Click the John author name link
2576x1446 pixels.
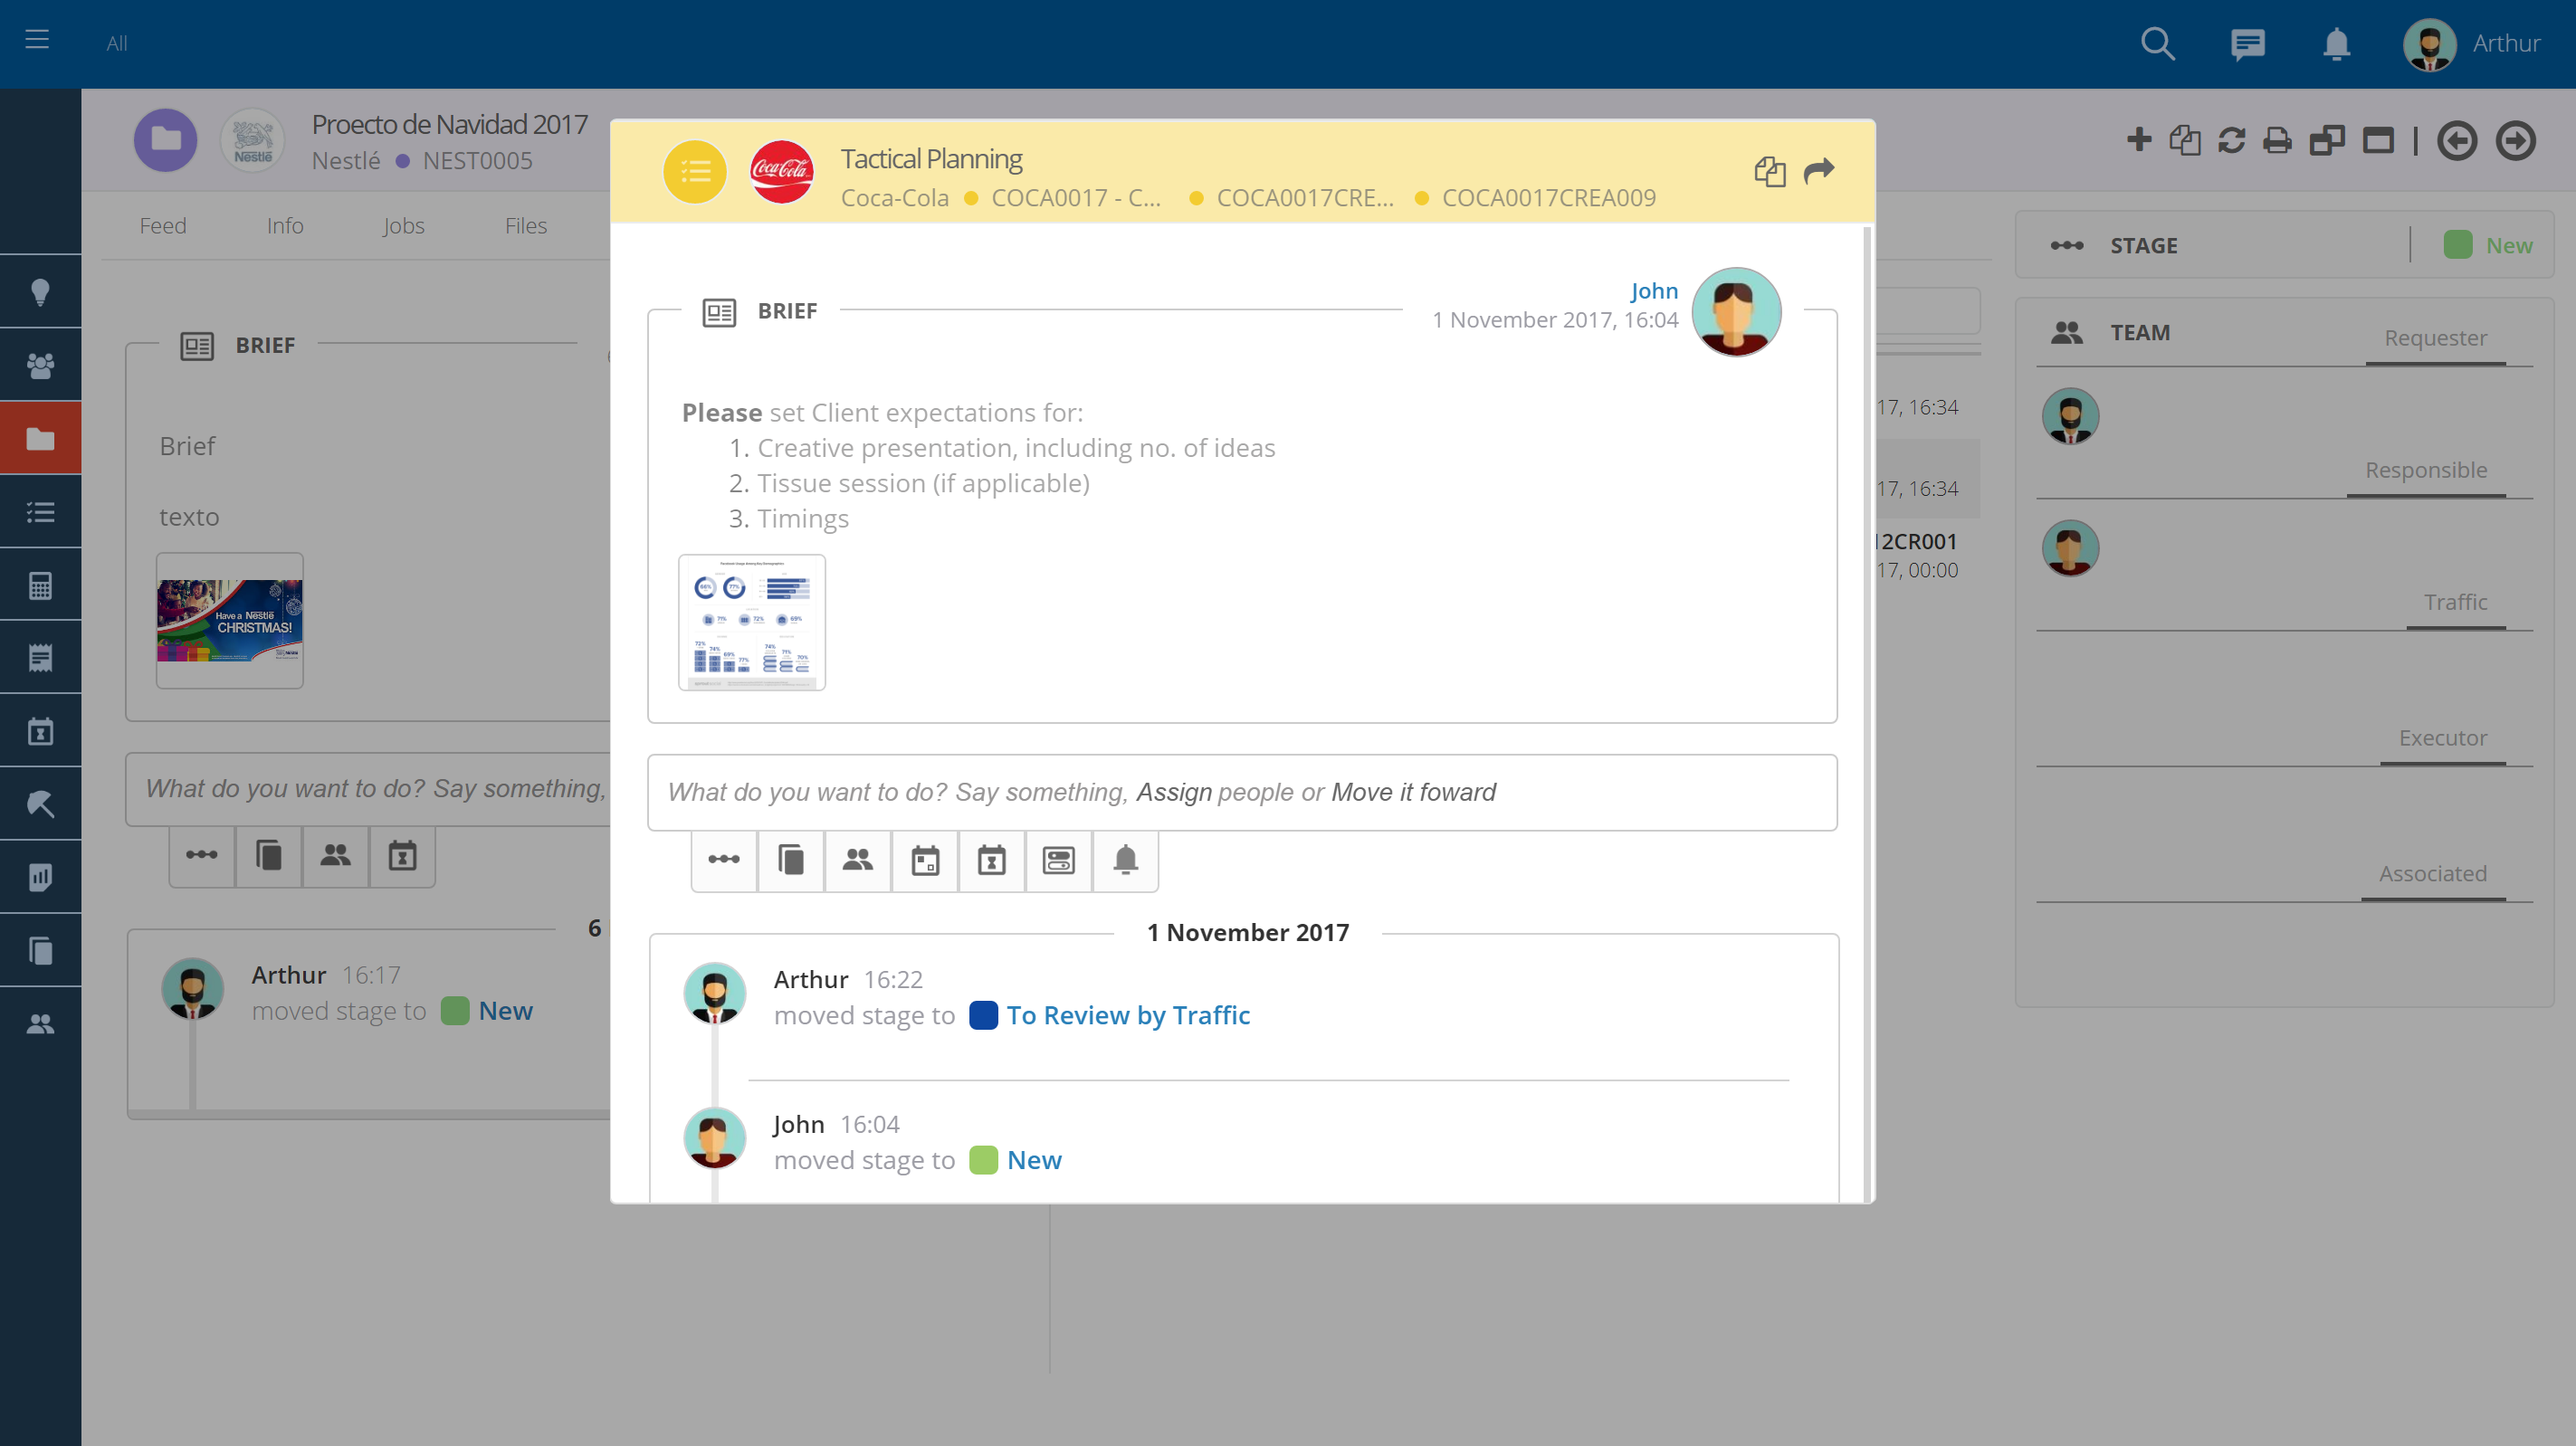(1653, 291)
